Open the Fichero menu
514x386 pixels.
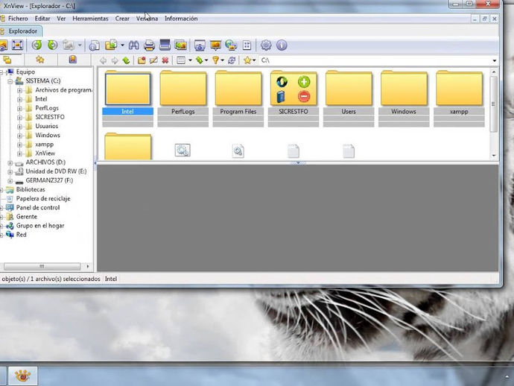coord(18,19)
